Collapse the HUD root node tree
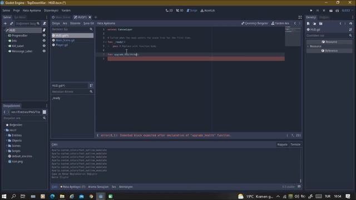The width and height of the screenshot is (356, 200). [4, 30]
